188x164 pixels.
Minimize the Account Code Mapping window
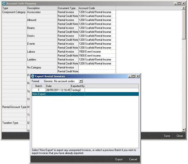[175, 3]
